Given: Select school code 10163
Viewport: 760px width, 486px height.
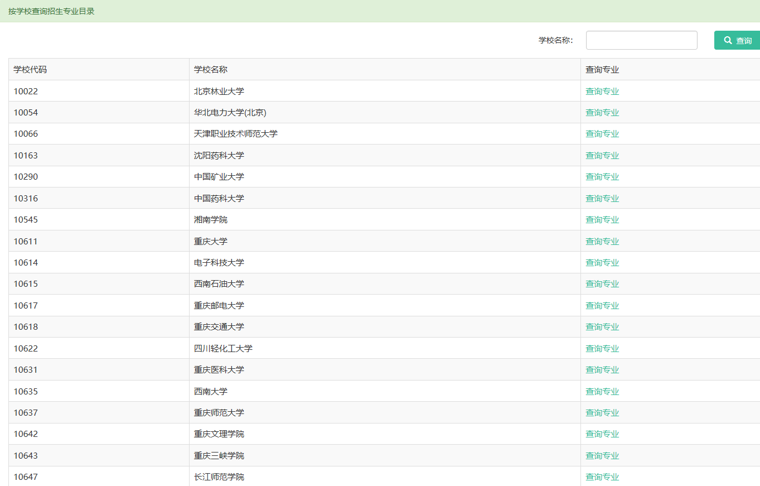Looking at the screenshot, I should click(x=26, y=155).
